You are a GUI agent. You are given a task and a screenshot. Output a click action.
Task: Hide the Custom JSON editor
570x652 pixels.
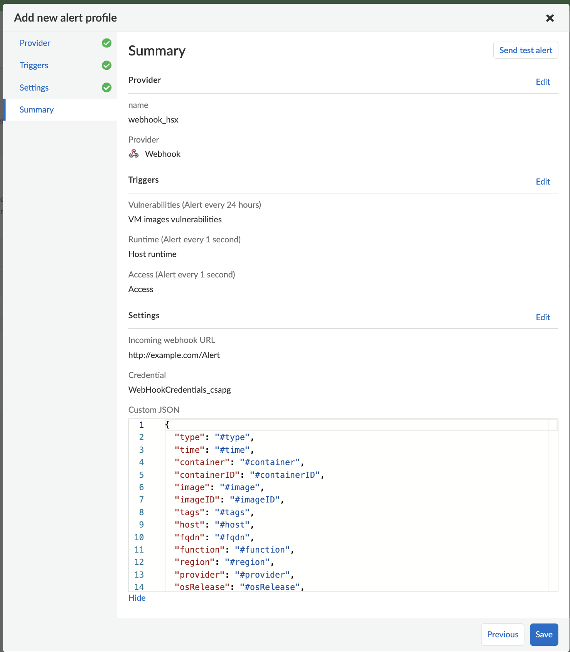point(137,598)
